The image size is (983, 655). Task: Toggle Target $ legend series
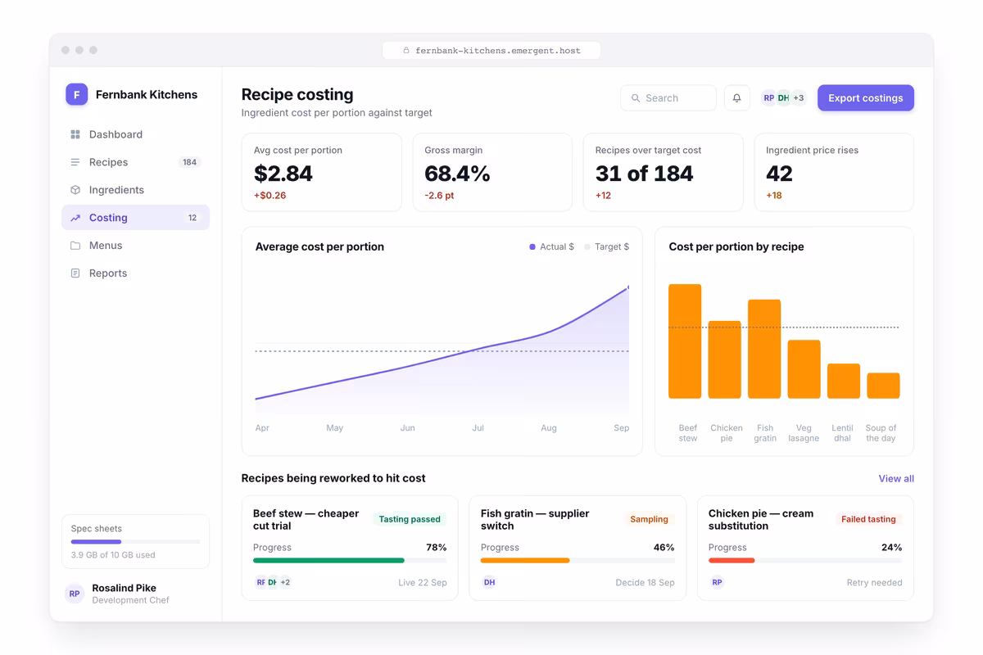click(607, 246)
